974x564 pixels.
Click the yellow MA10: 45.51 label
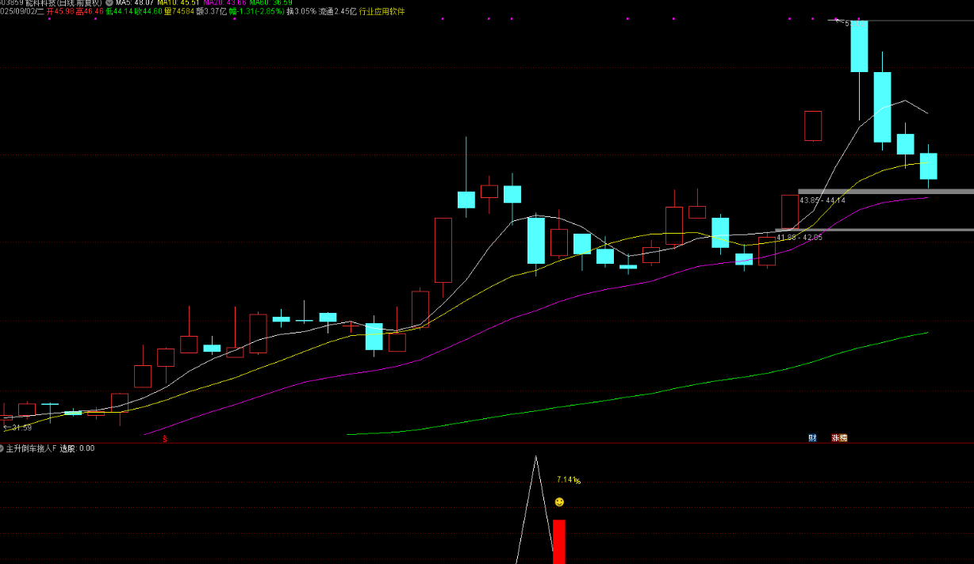(x=178, y=3)
